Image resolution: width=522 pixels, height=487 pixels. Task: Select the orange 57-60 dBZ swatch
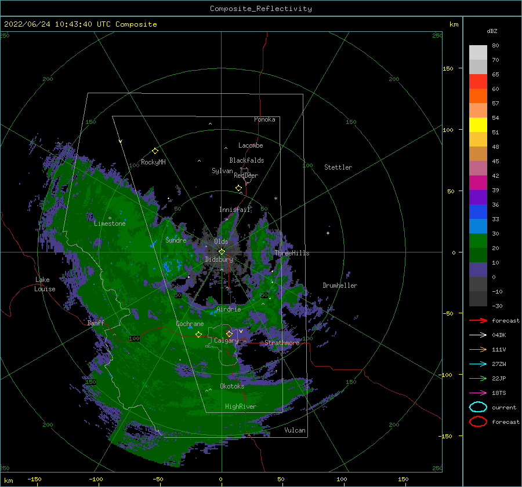point(478,96)
